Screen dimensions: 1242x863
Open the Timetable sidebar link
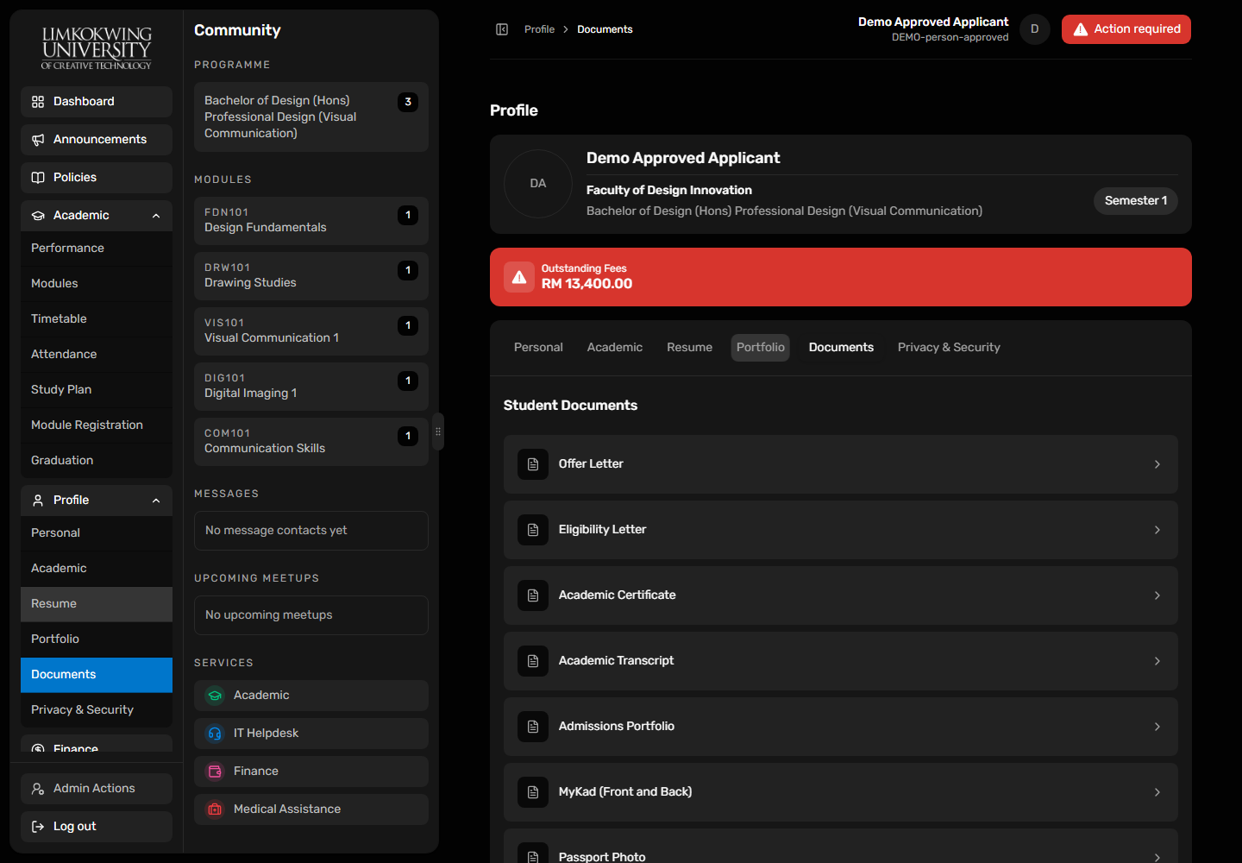click(x=97, y=319)
